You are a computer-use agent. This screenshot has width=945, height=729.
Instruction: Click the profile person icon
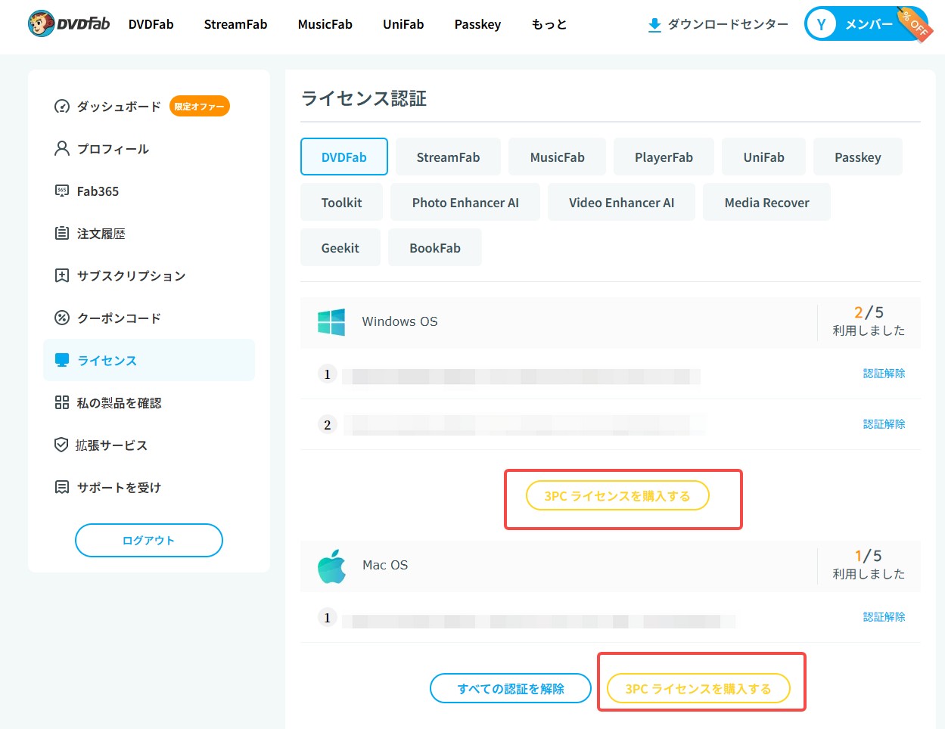62,149
